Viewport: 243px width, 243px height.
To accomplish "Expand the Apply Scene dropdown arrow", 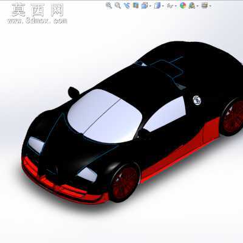I will click(197, 6).
